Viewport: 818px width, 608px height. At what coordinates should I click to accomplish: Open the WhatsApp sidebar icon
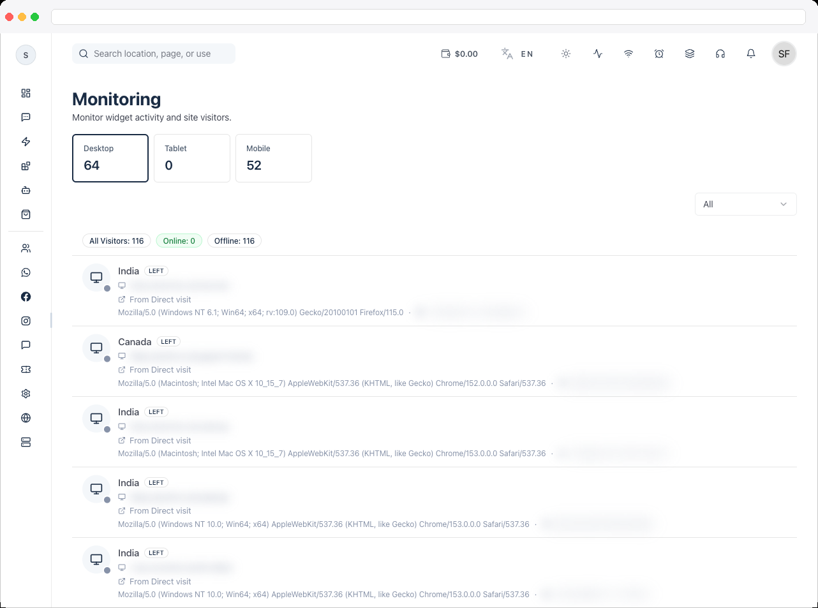(26, 272)
